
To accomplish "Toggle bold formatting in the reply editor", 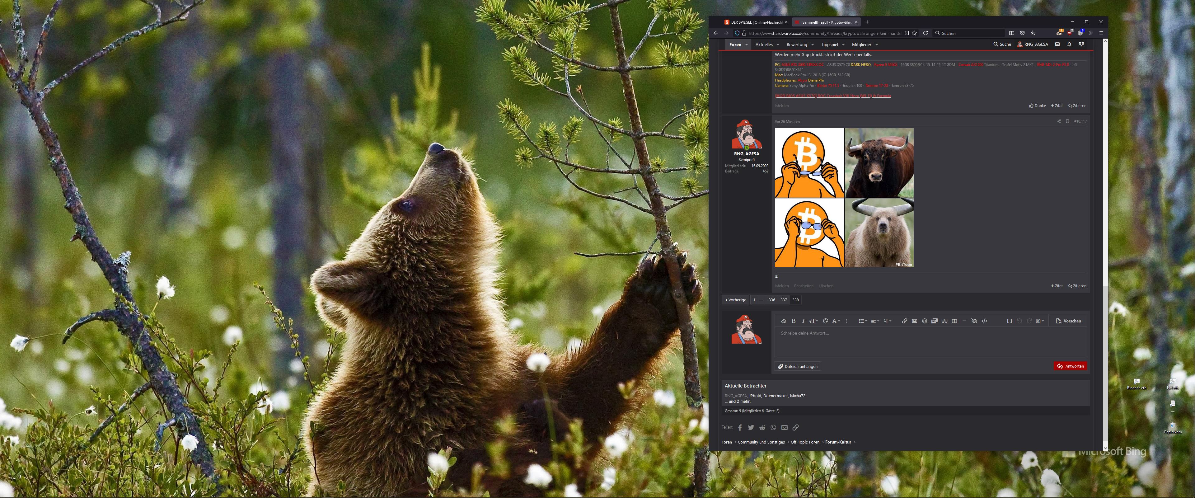I will 793,321.
